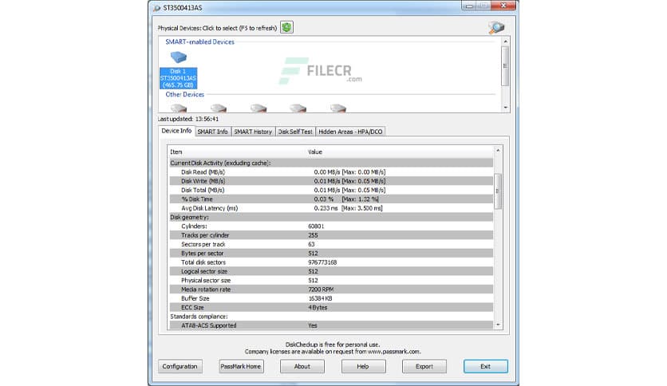This screenshot has width=667, height=386.
Task: Open the SMART History tab
Action: click(x=253, y=132)
